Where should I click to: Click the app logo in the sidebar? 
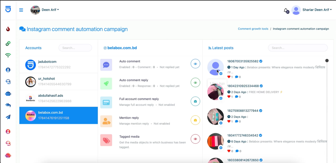[8, 9]
